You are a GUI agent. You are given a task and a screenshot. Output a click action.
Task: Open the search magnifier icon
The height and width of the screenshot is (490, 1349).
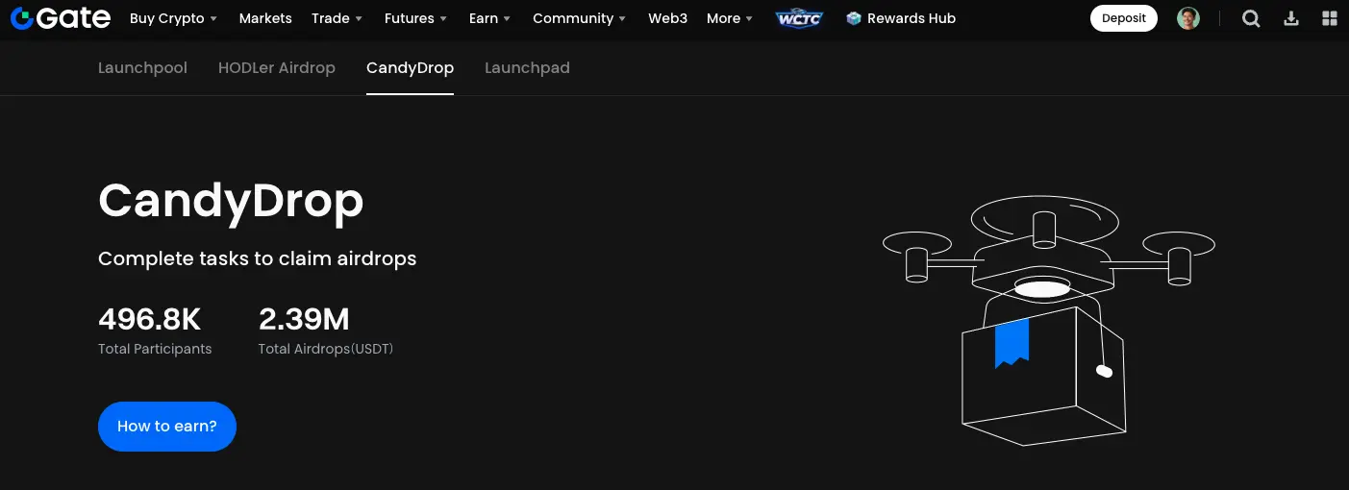point(1251,18)
